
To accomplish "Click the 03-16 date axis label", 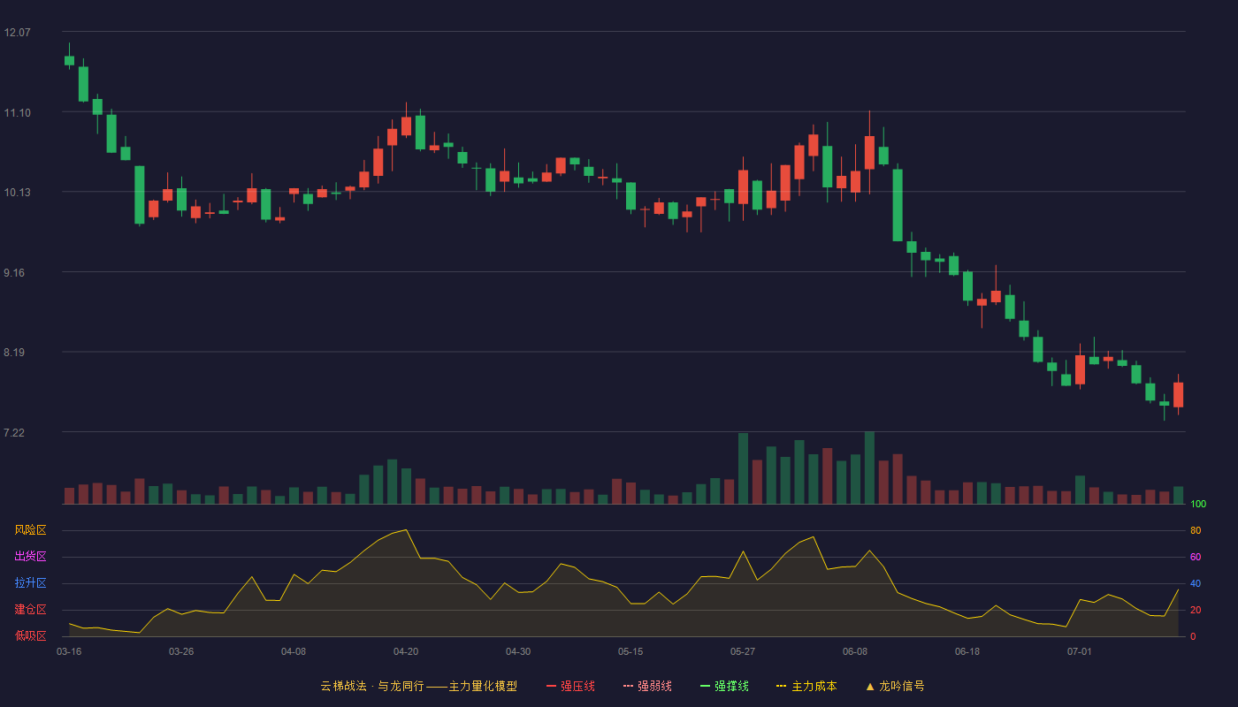I will point(69,651).
